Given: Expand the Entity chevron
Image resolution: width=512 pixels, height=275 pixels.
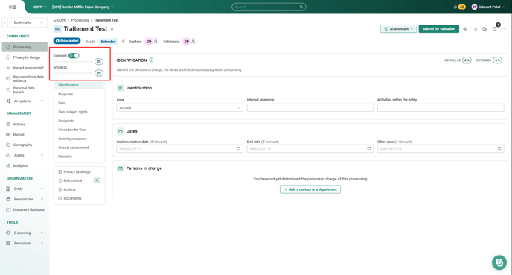Looking at the screenshot, I should (42, 189).
